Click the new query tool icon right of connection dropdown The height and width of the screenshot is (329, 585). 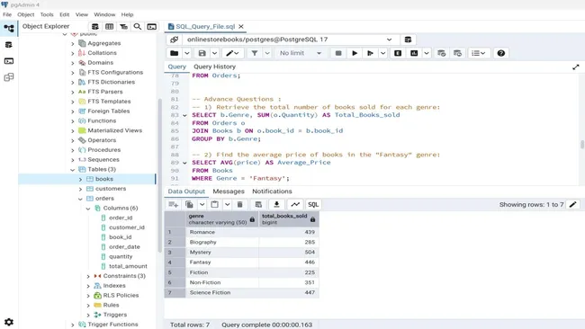tap(409, 40)
